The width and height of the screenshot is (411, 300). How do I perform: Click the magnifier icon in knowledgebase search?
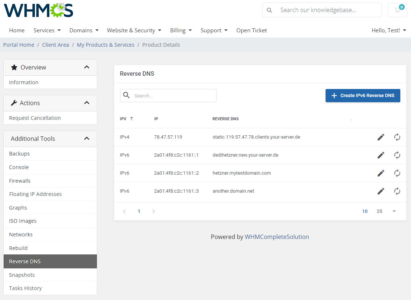(x=269, y=10)
